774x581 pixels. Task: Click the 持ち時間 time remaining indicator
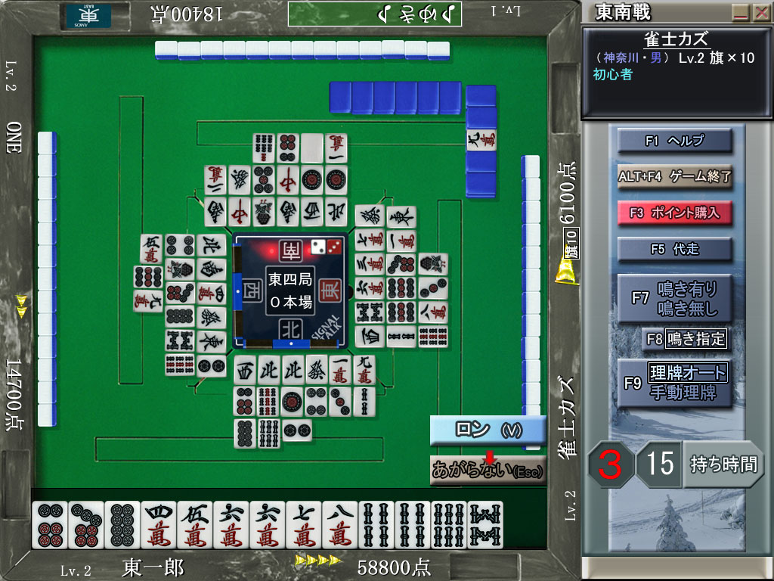point(723,464)
